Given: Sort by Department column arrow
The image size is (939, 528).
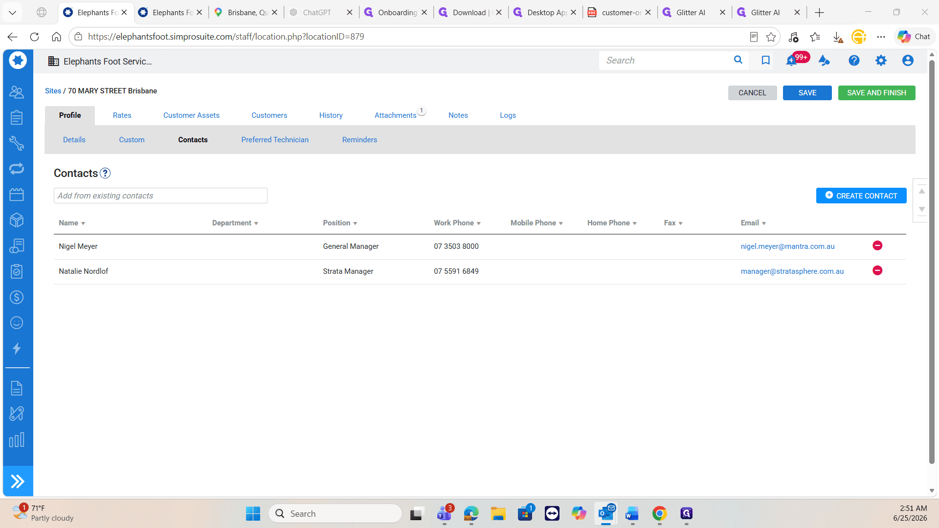Looking at the screenshot, I should (256, 223).
